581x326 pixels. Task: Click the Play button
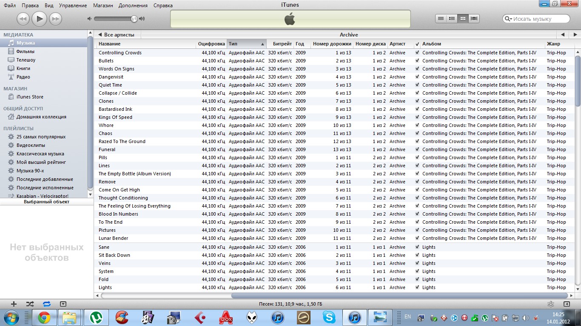pos(39,19)
